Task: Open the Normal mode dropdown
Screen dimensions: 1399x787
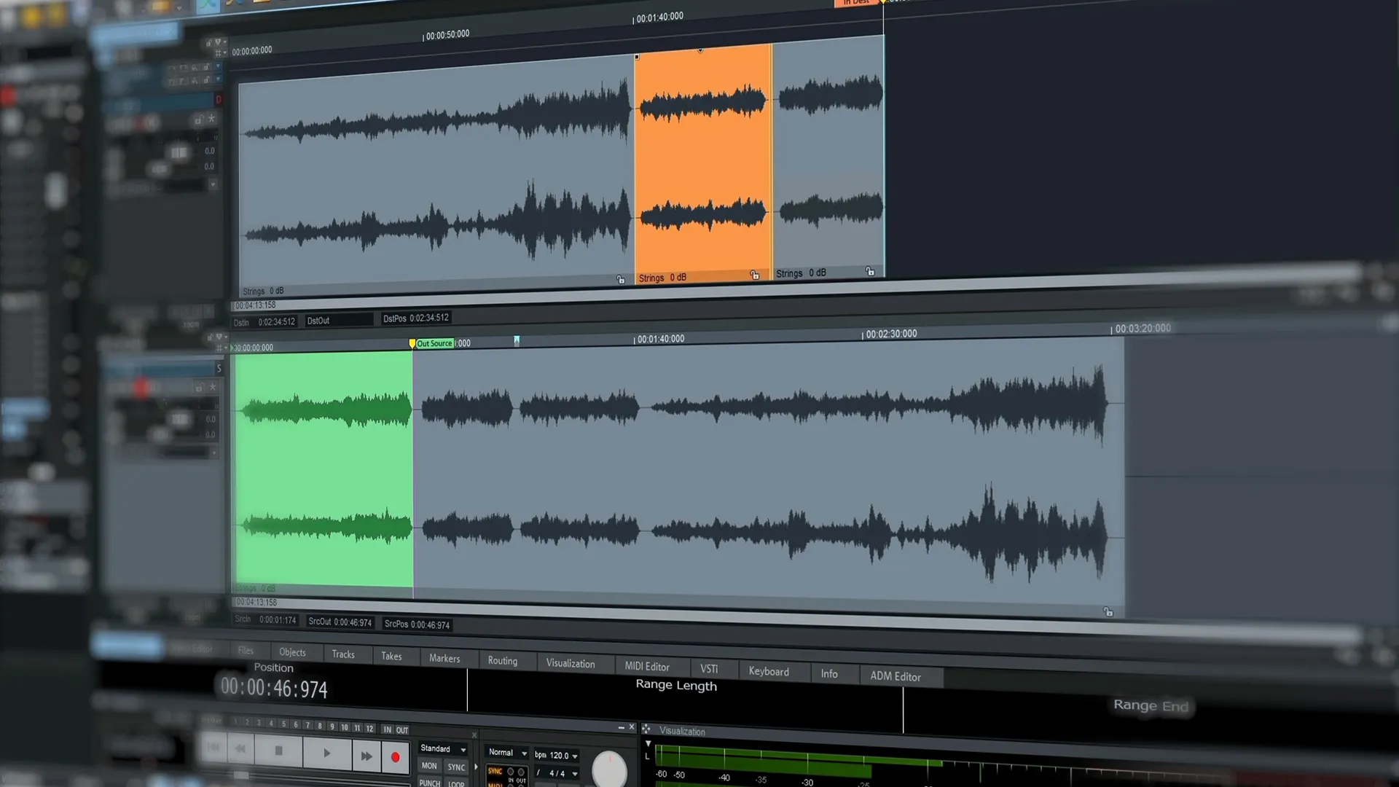Action: click(507, 753)
